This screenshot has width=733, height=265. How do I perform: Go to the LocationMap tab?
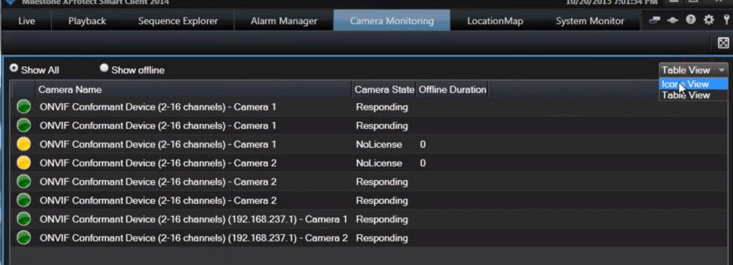pyautogui.click(x=495, y=21)
